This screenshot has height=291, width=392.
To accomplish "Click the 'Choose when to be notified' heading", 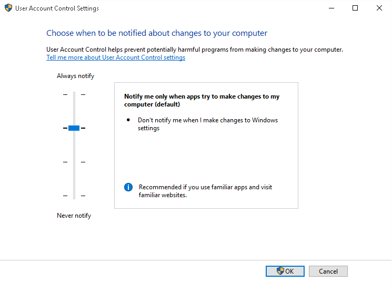I will coord(157,33).
